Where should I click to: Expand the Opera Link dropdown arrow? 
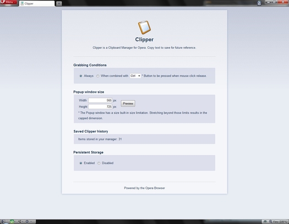pos(15,222)
